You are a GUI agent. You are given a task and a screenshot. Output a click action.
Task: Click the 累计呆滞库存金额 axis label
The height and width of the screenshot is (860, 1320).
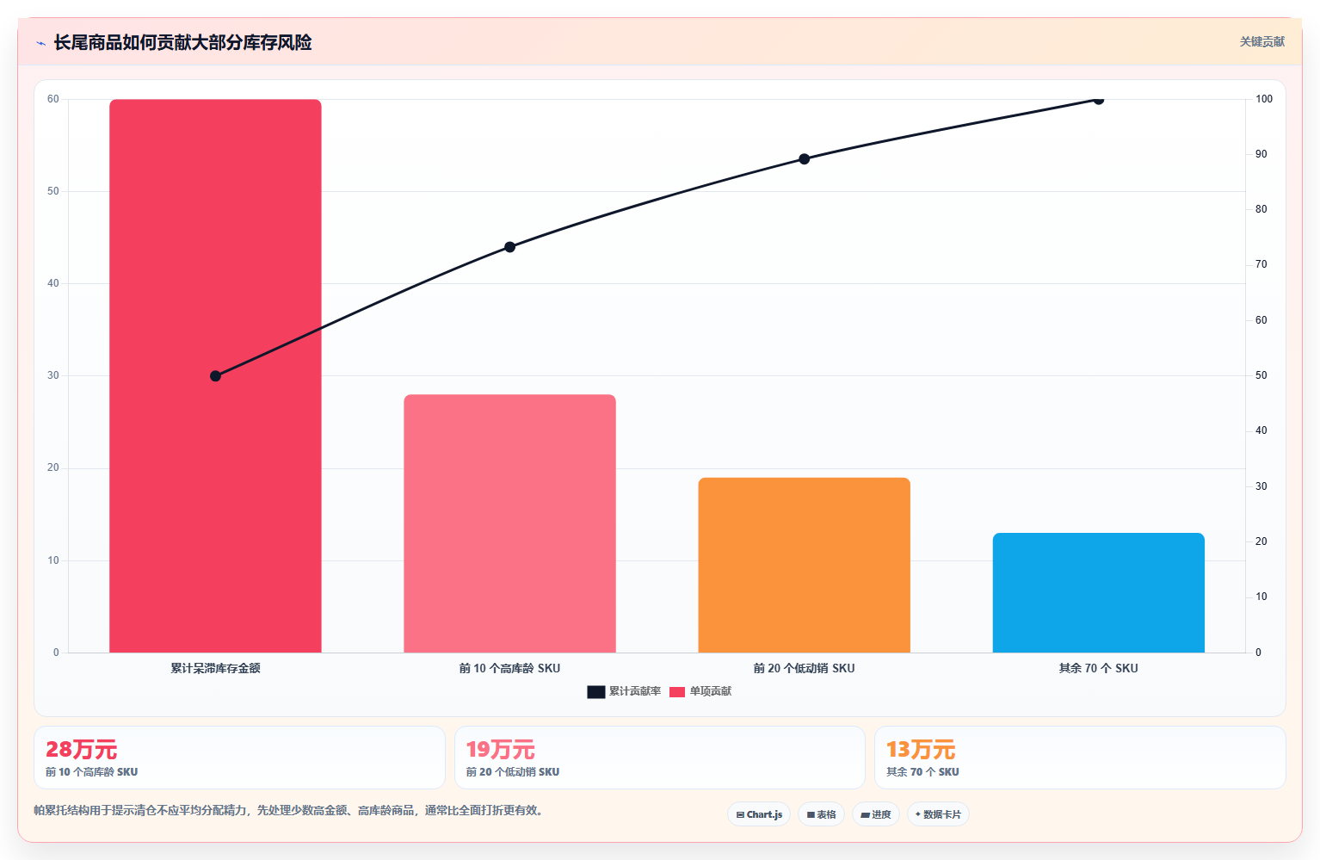click(215, 668)
